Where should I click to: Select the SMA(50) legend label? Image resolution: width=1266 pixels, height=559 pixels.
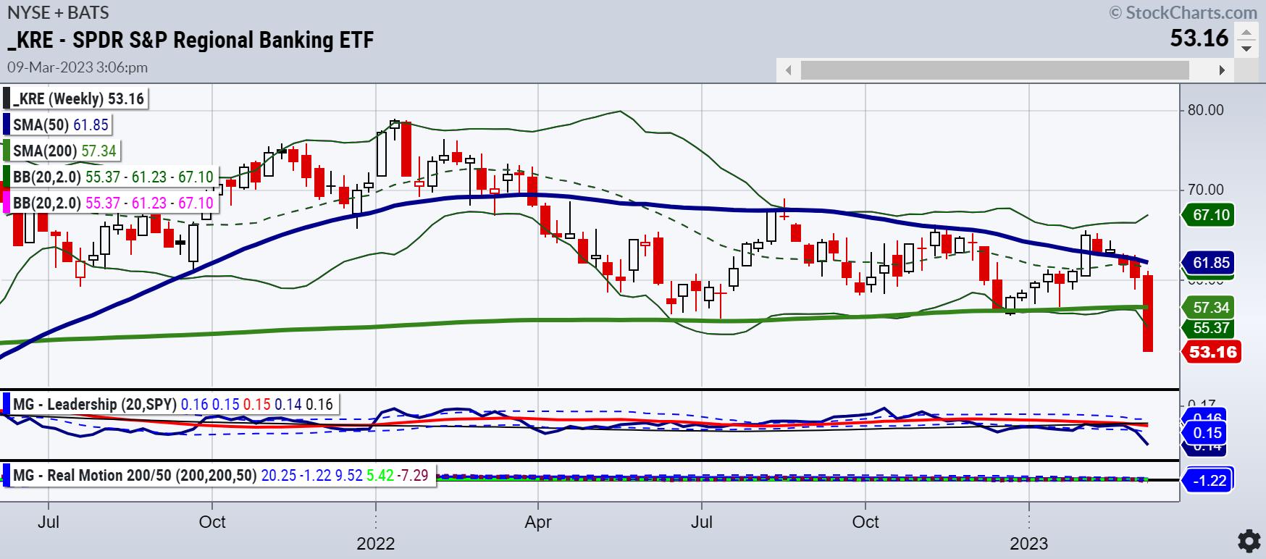click(56, 125)
